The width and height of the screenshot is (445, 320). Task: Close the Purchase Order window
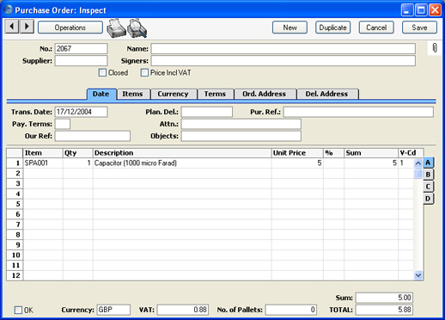pyautogui.click(x=435, y=10)
